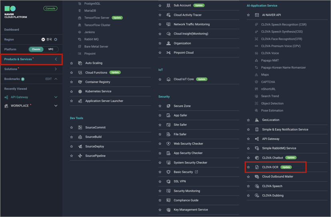This screenshot has width=331, height=217.
Task: Toggle the bookmark star for Sub Account
Action: coord(160,6)
